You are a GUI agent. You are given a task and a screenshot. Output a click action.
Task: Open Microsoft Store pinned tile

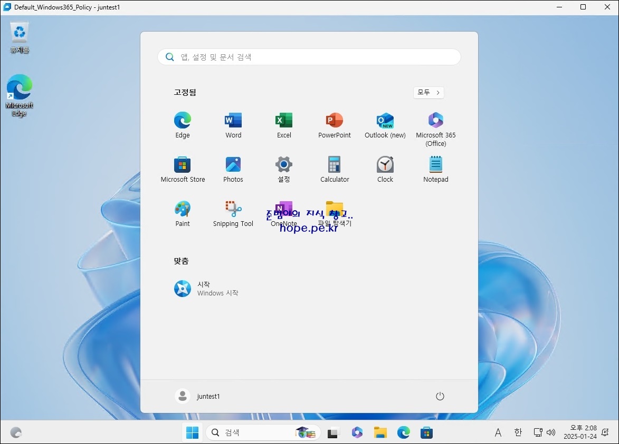(x=183, y=170)
